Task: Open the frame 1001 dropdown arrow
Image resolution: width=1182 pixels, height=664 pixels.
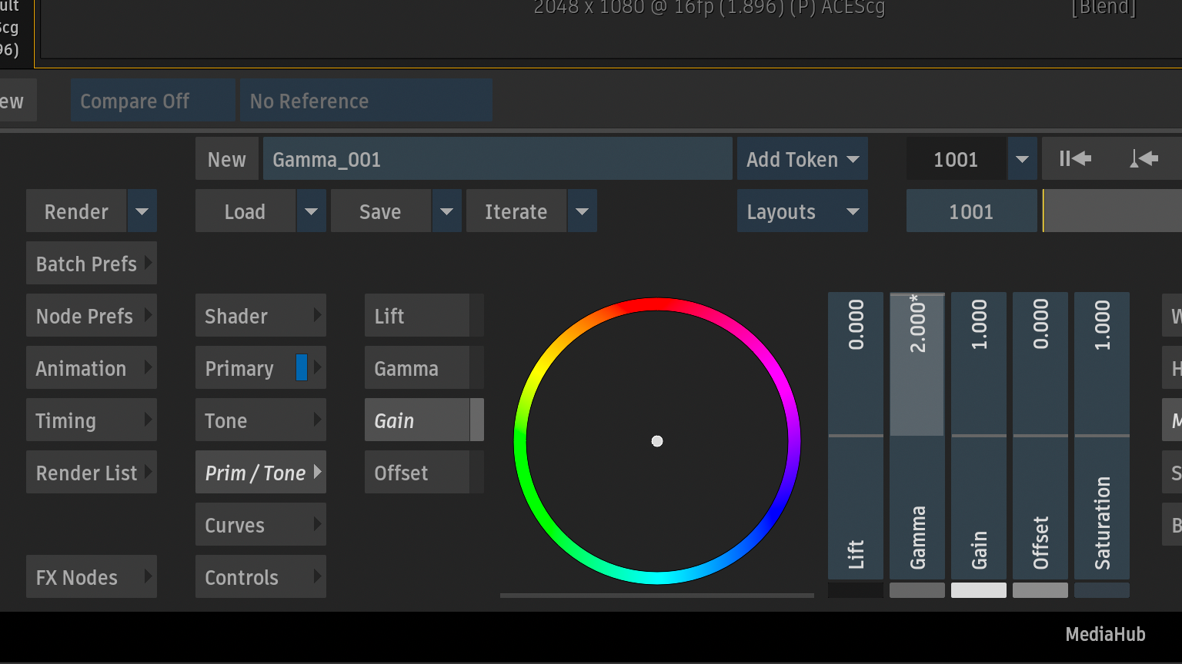Action: coord(1022,159)
